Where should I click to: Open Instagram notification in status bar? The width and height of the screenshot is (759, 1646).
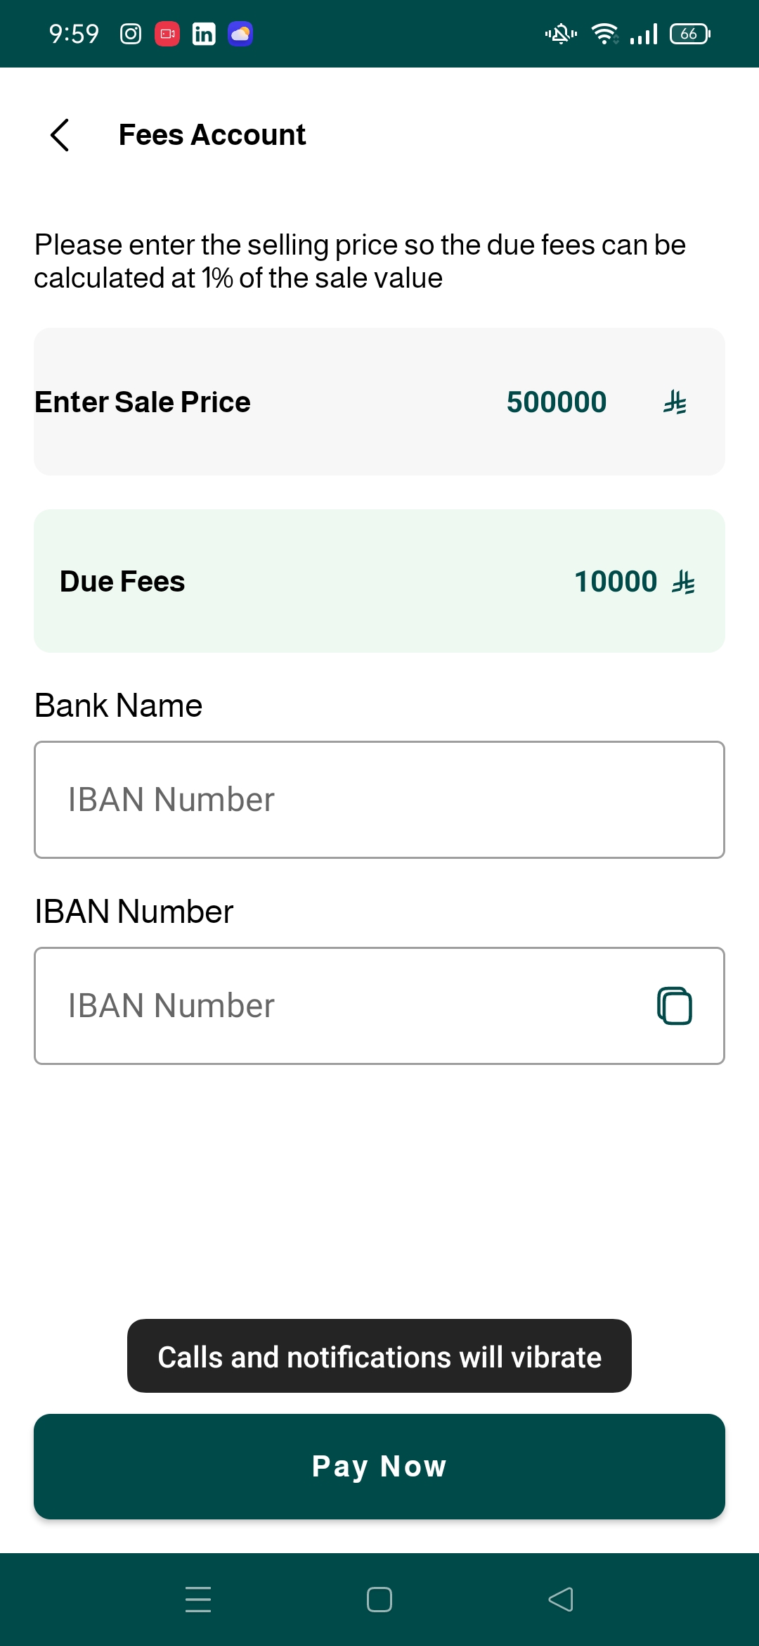(131, 34)
